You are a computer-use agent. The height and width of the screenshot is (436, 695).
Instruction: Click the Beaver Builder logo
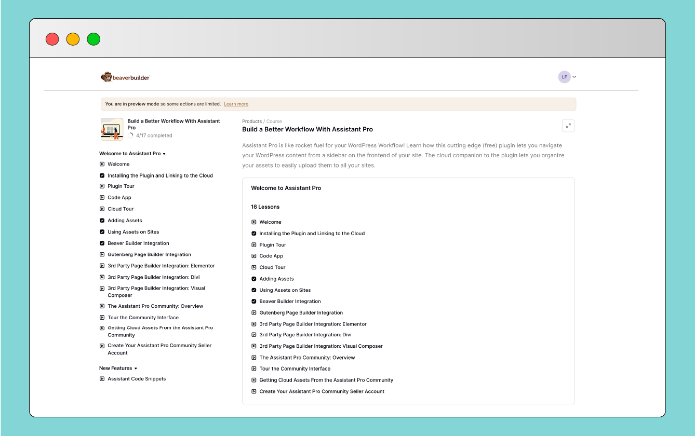(125, 77)
